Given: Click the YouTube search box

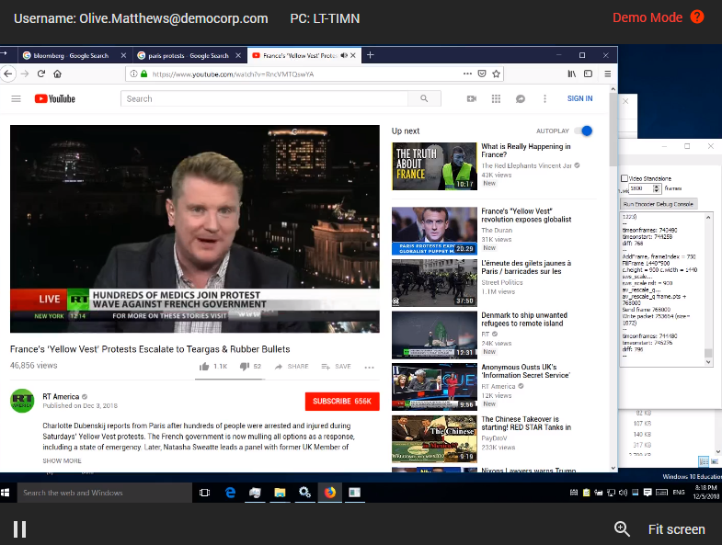Looking at the screenshot, I should (x=264, y=98).
